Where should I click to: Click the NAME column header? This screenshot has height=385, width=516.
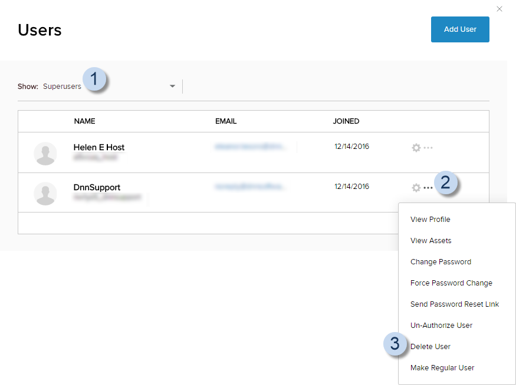pos(84,121)
